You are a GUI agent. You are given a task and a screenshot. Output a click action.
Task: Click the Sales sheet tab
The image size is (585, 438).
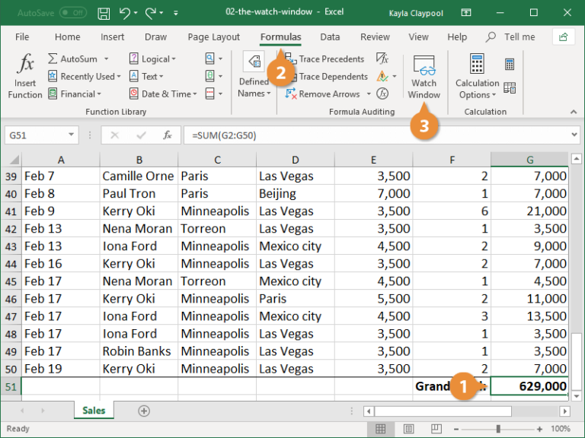click(94, 411)
